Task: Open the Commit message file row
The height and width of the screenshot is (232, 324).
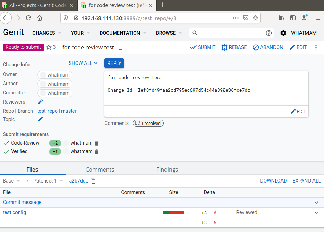Action: pyautogui.click(x=22, y=202)
